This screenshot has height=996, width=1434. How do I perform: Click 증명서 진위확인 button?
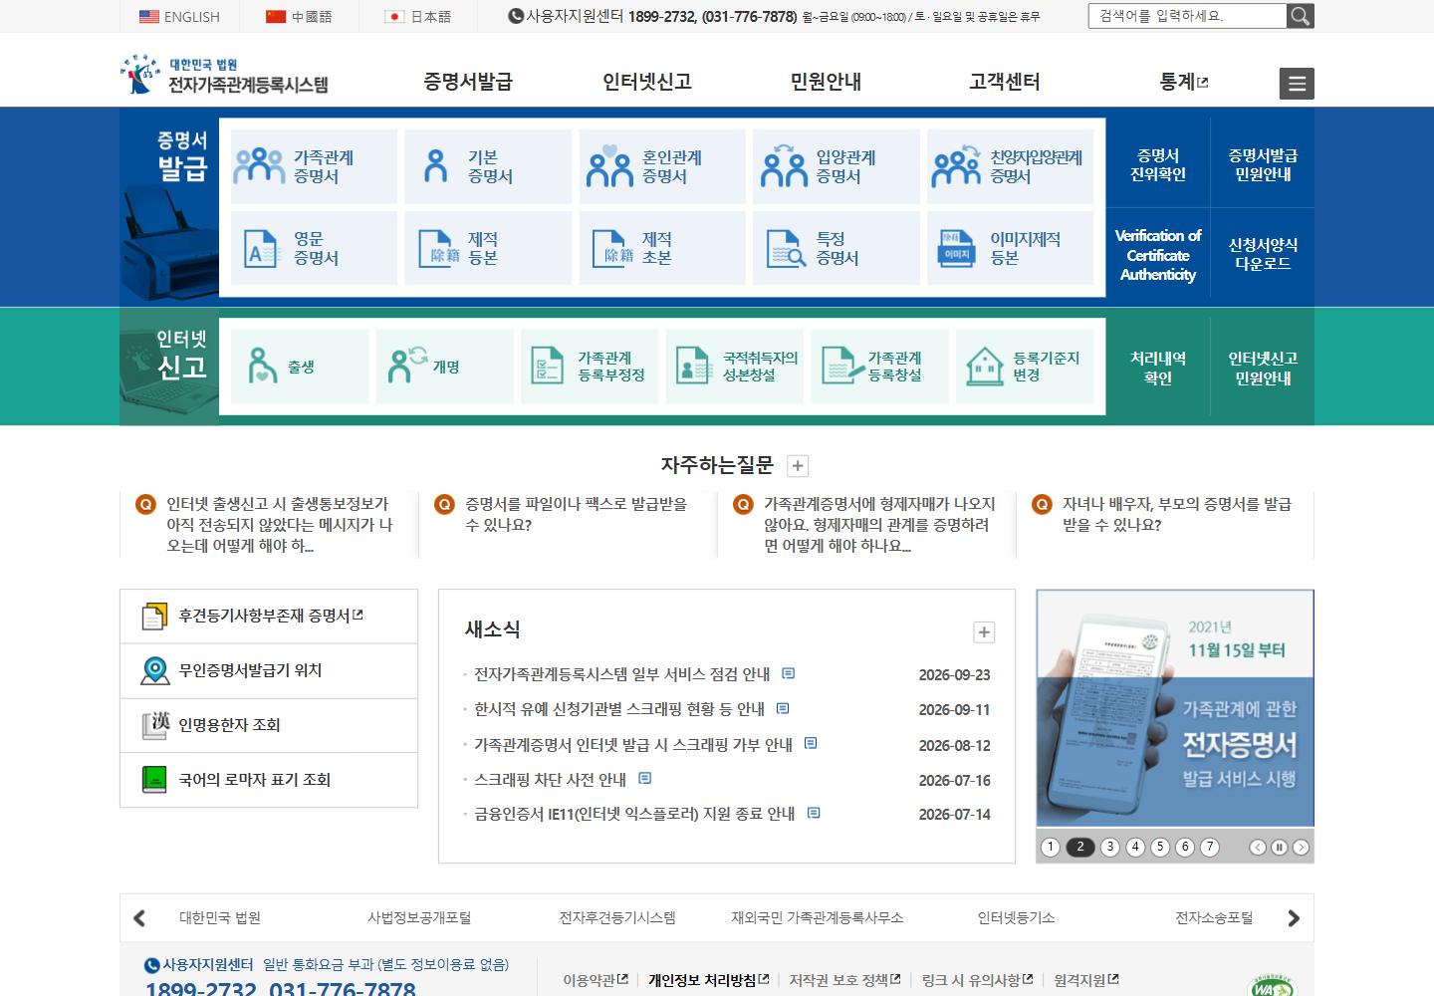(1158, 164)
